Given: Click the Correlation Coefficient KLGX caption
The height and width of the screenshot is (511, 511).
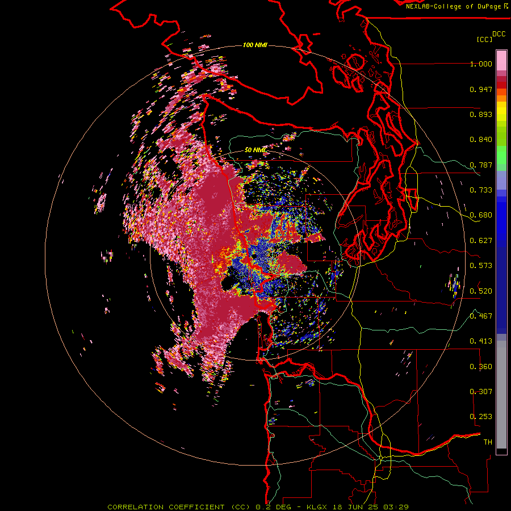Looking at the screenshot, I should click(258, 507).
